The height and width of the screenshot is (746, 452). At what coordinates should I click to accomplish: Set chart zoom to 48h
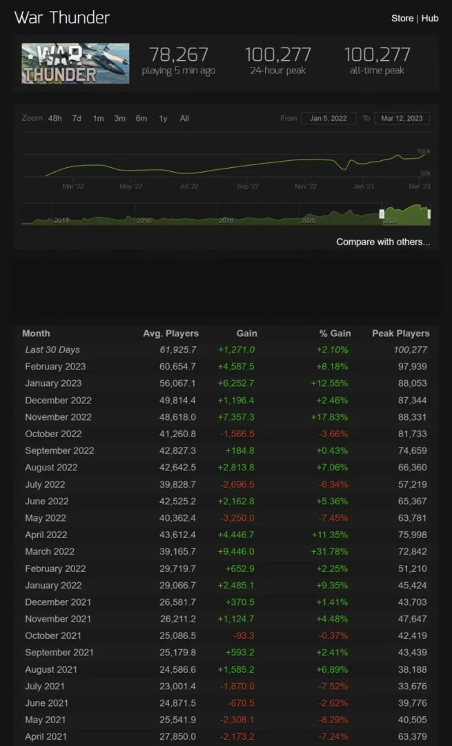55,118
